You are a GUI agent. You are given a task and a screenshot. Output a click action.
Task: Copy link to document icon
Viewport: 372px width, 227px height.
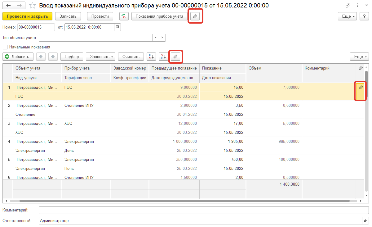tap(348, 6)
